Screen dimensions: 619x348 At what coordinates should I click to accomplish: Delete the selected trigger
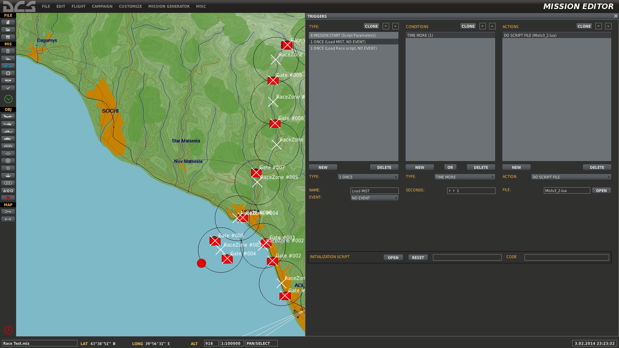coord(384,167)
